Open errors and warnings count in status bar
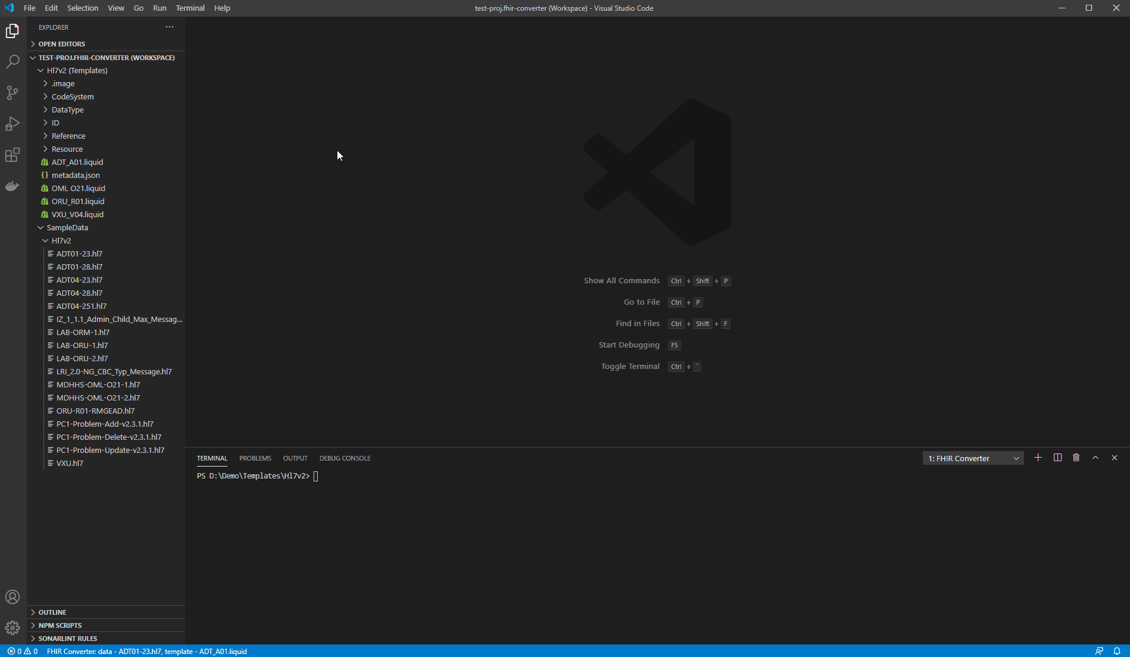Image resolution: width=1130 pixels, height=657 pixels. click(23, 651)
